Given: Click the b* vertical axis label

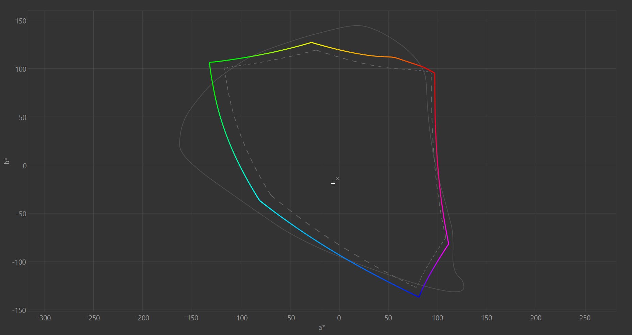Looking at the screenshot, I should 6,161.
